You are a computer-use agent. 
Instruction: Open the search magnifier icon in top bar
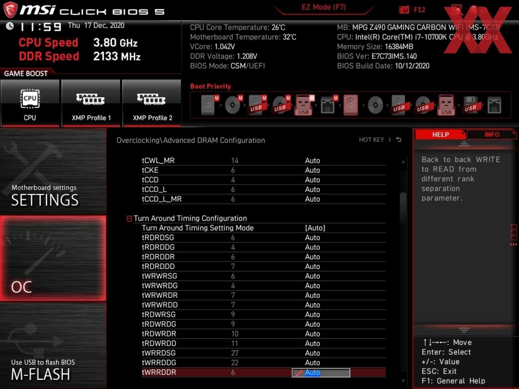(456, 10)
